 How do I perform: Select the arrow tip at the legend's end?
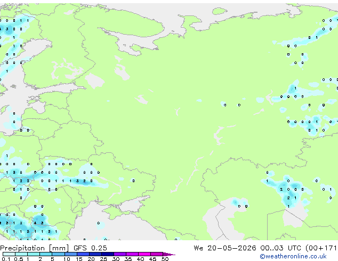click(169, 255)
